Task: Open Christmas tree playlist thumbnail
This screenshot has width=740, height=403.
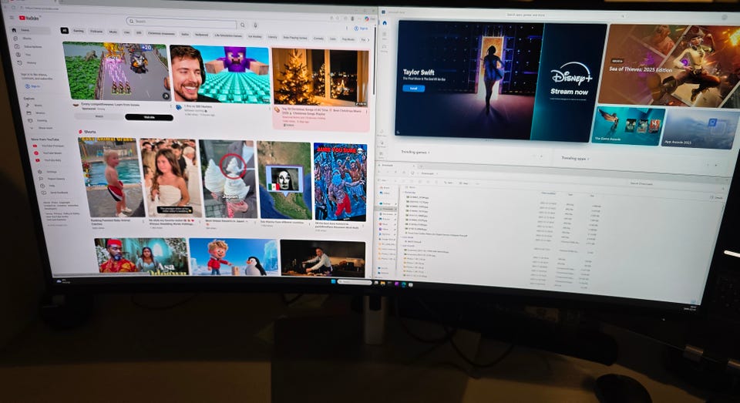Action: pyautogui.click(x=321, y=76)
